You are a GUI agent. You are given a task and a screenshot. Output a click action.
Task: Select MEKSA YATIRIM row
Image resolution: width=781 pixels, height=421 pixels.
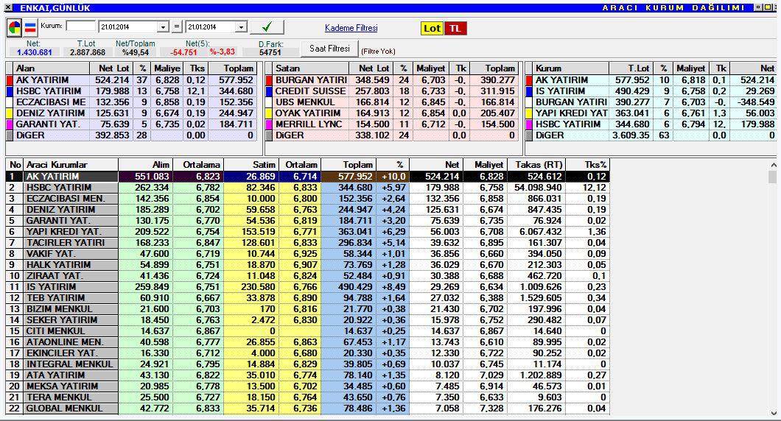point(308,386)
